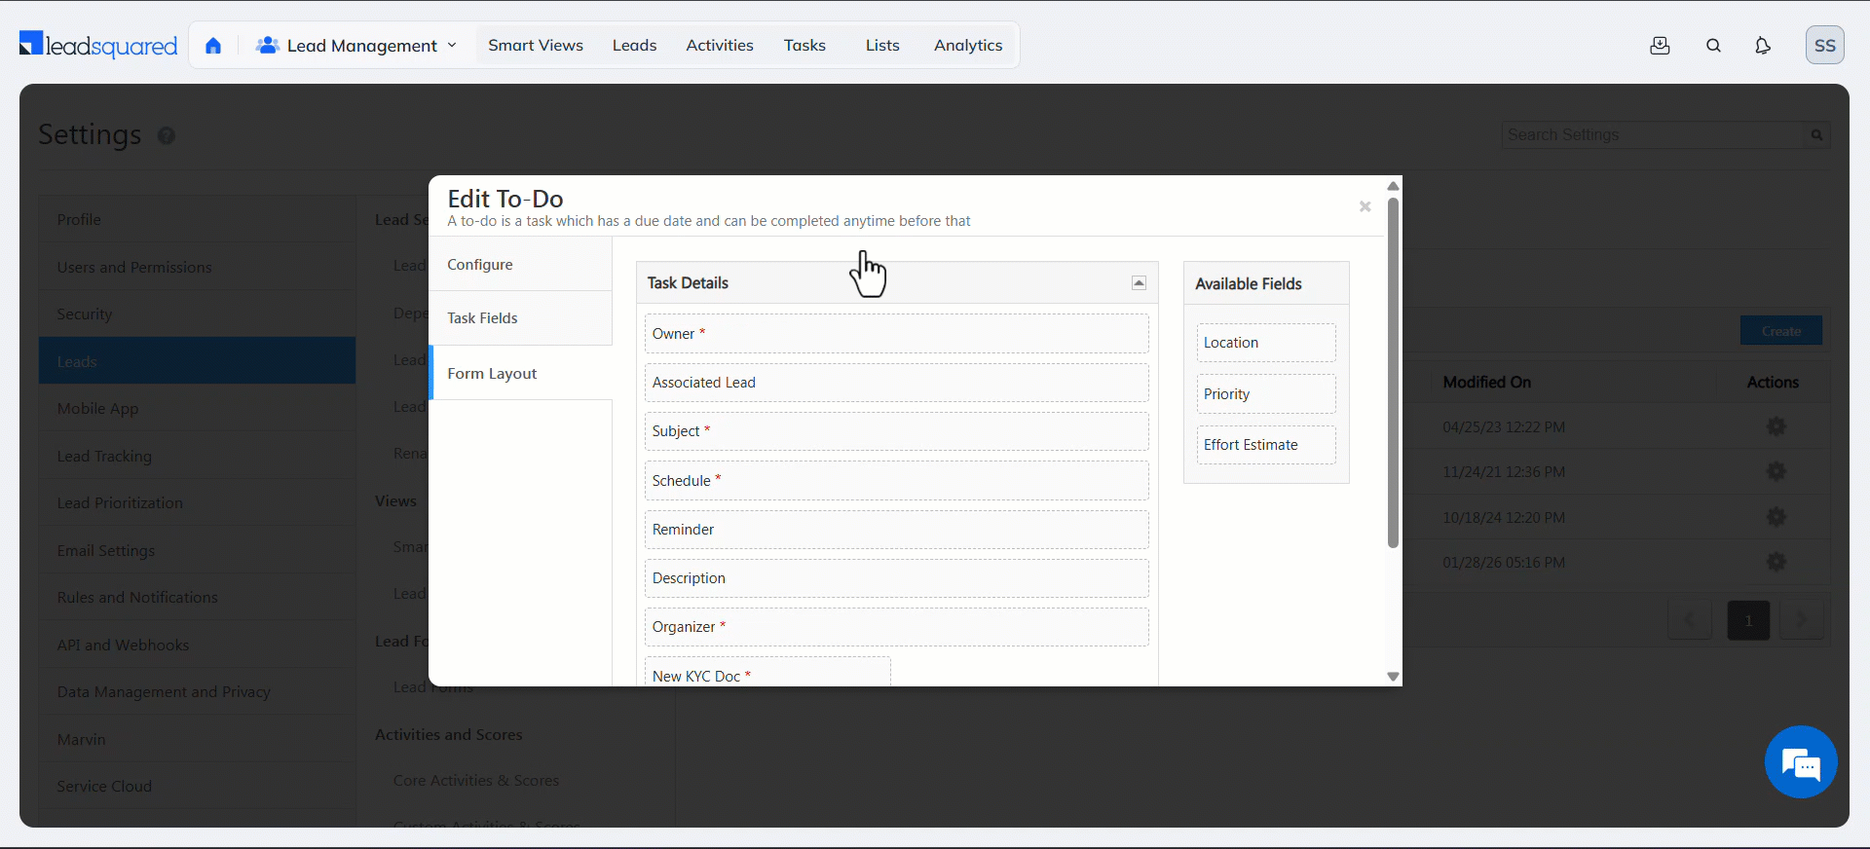Viewport: 1870px width, 849px height.
Task: Select the Priority available field
Action: (x=1266, y=394)
